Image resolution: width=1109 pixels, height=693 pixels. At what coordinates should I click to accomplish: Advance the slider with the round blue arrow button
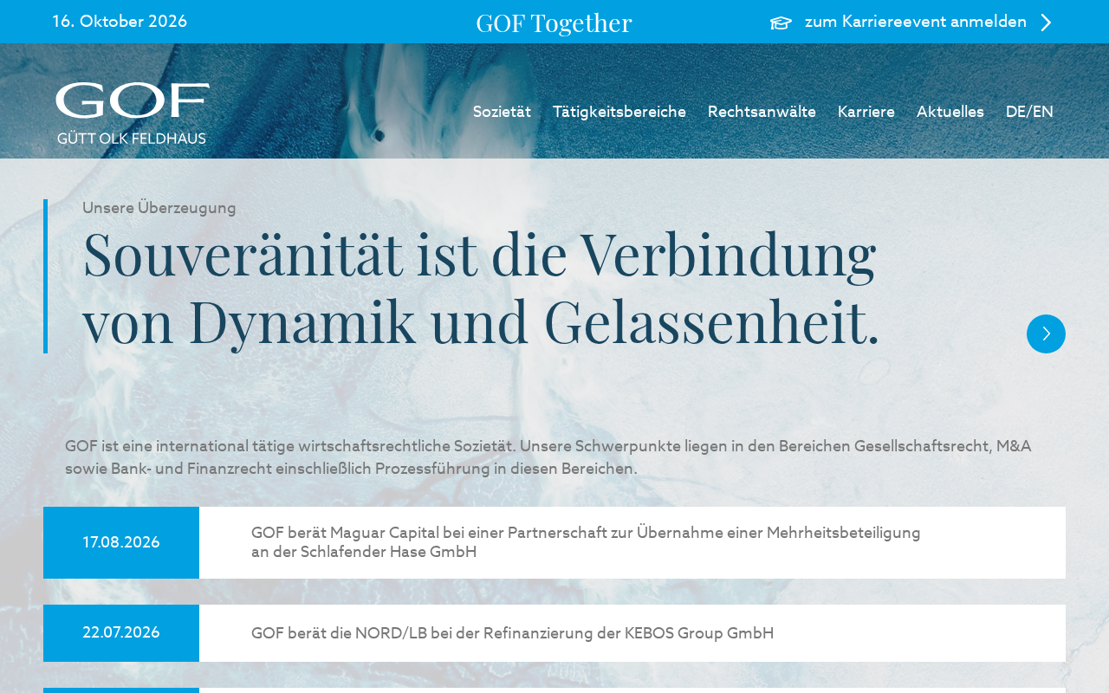coord(1046,334)
